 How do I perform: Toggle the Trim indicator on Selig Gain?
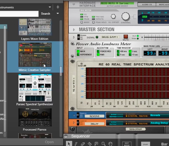pos(138,39)
